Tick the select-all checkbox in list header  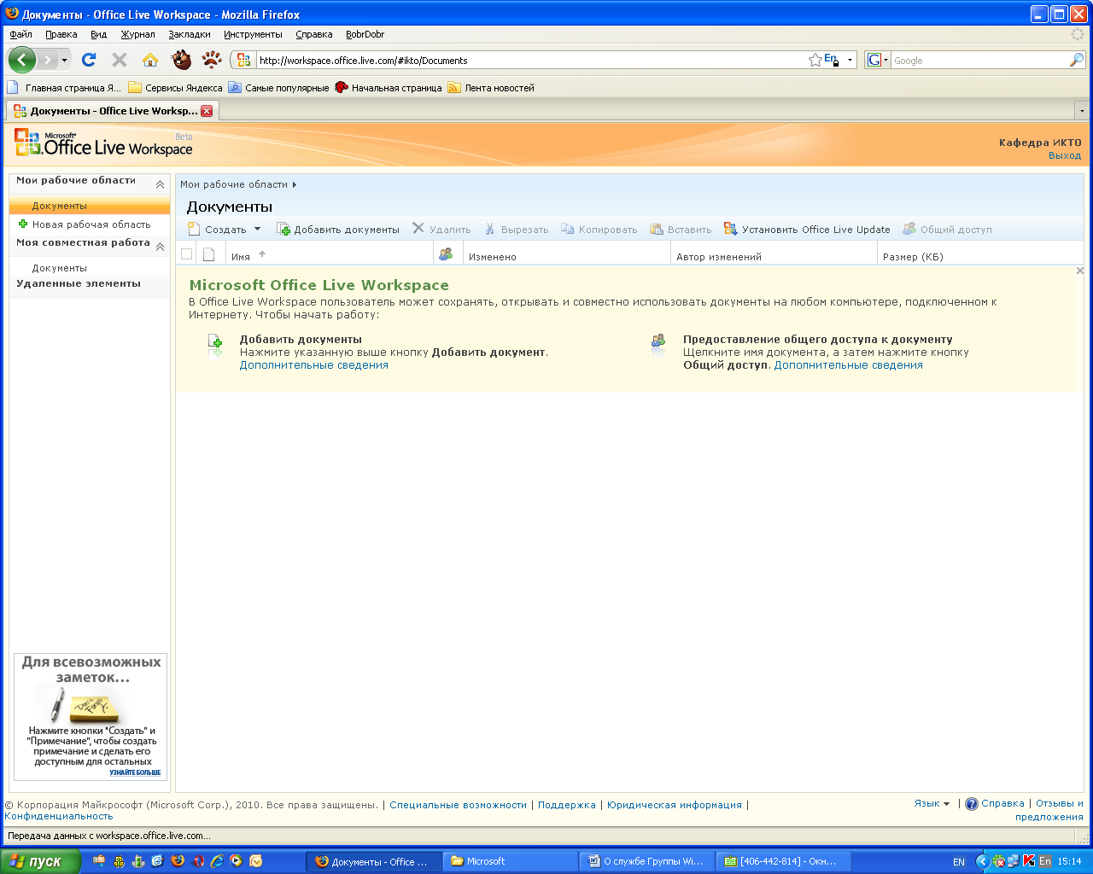[x=186, y=254]
